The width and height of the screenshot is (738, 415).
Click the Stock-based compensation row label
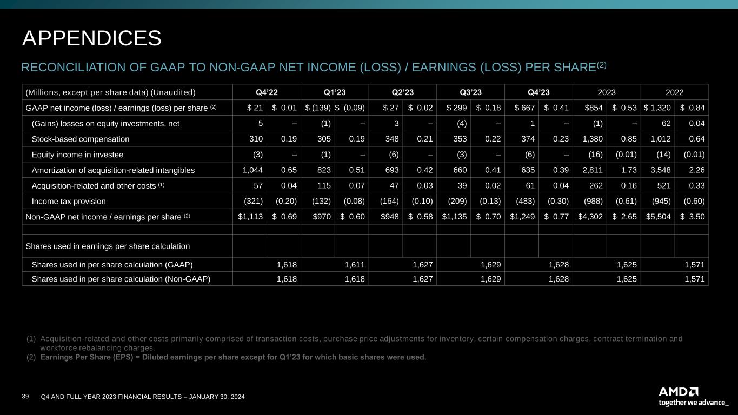[x=81, y=139]
